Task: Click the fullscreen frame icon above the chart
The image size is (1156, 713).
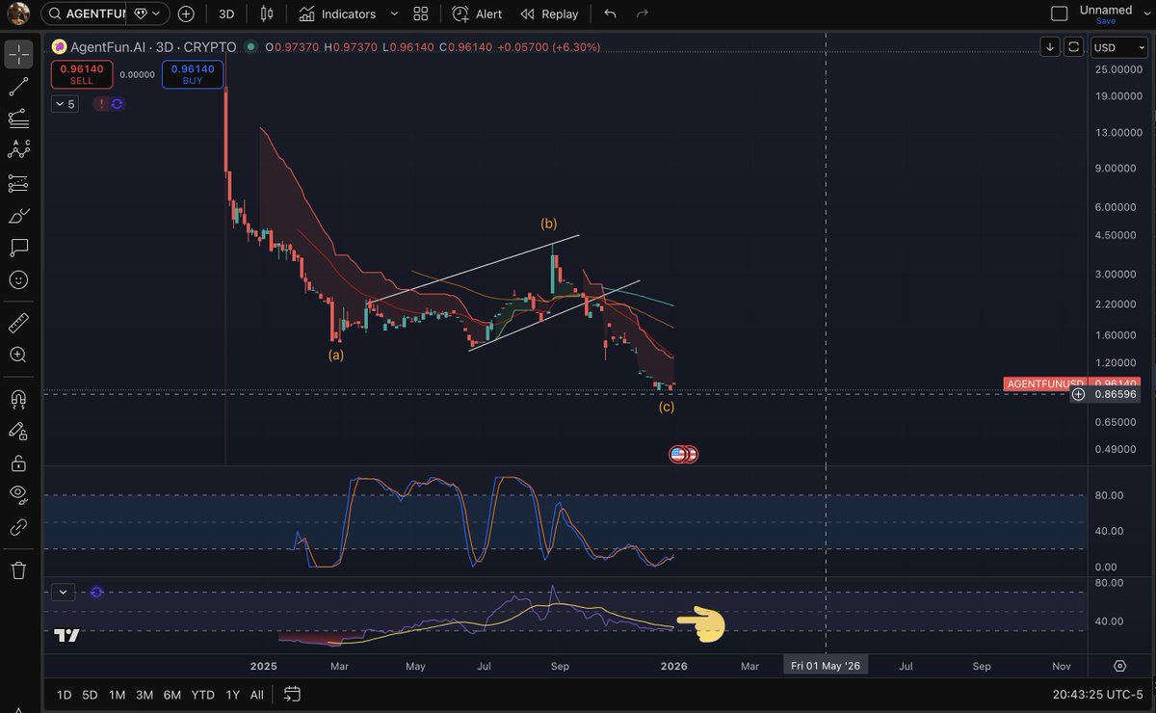Action: point(1074,46)
